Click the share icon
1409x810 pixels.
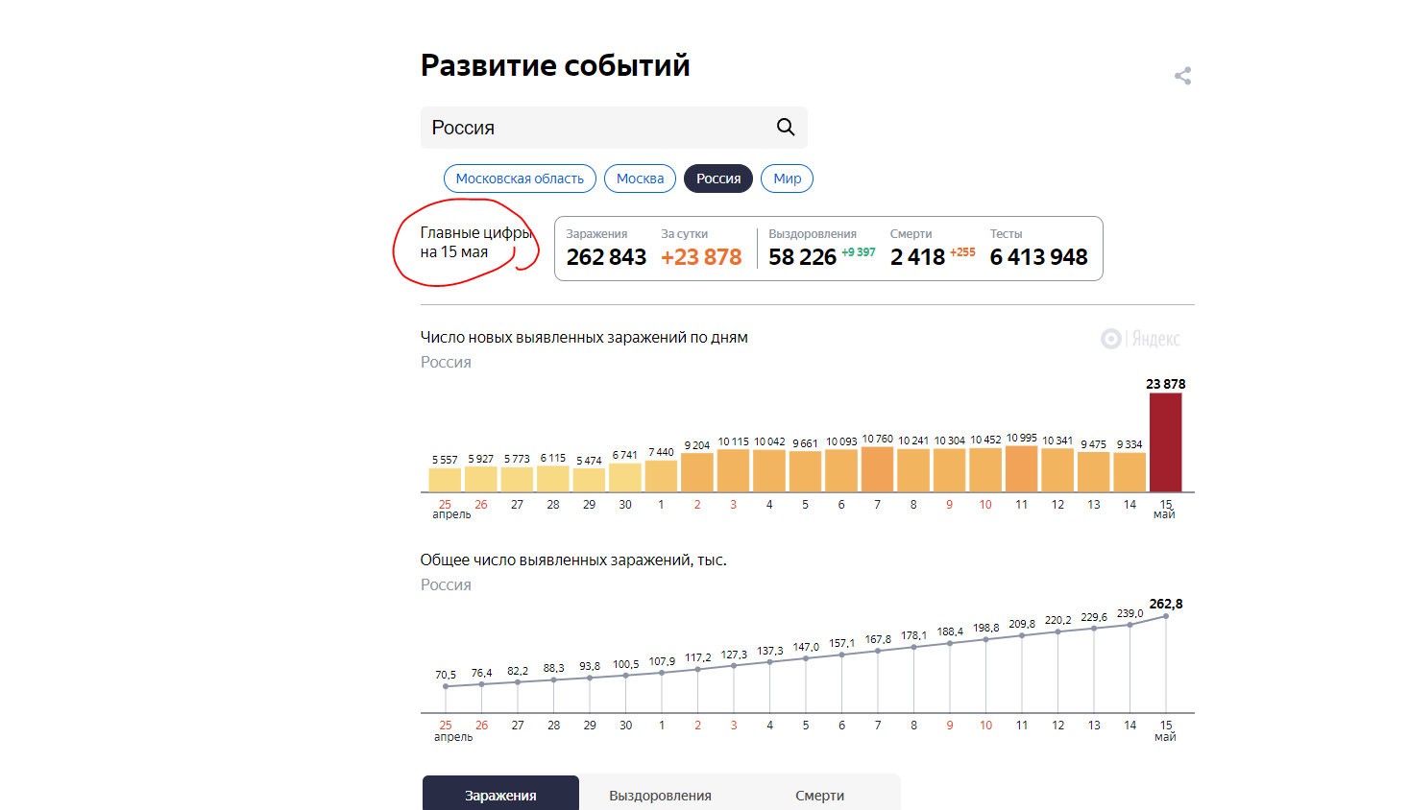click(x=1182, y=76)
